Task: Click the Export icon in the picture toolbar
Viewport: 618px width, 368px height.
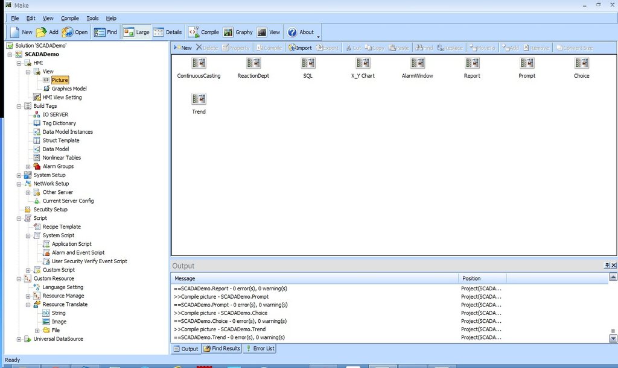Action: (x=328, y=47)
